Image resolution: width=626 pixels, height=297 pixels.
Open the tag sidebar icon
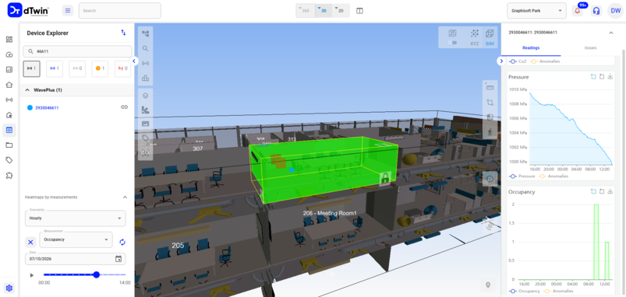point(9,160)
